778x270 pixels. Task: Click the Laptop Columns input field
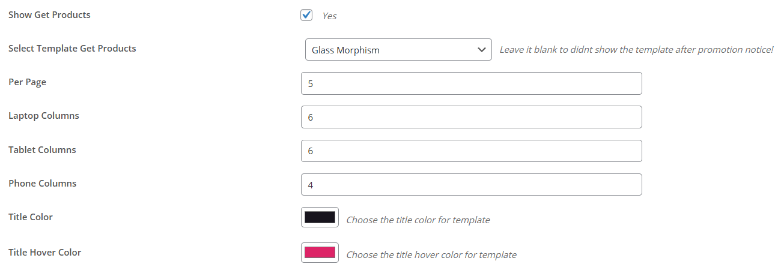471,117
